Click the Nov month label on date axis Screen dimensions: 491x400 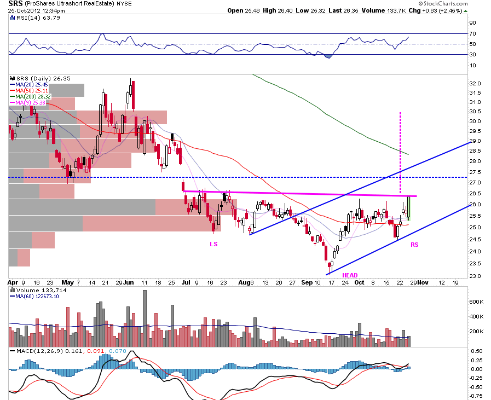point(423,282)
